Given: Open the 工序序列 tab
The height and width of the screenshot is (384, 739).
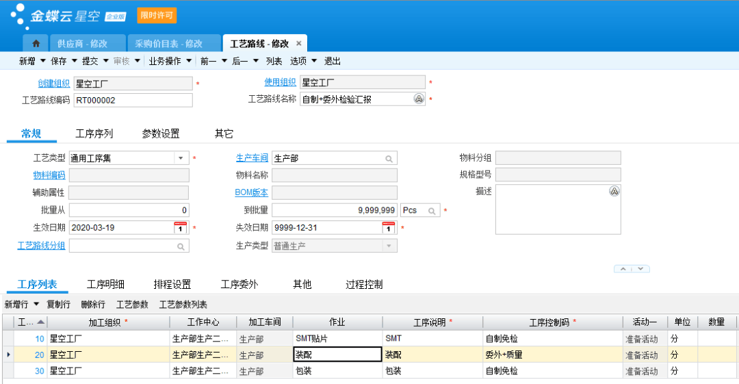Looking at the screenshot, I should point(94,133).
